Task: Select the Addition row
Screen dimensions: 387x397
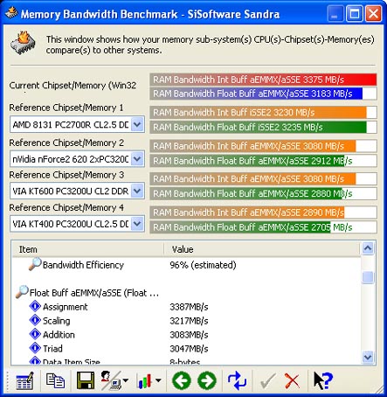Action: click(x=186, y=334)
